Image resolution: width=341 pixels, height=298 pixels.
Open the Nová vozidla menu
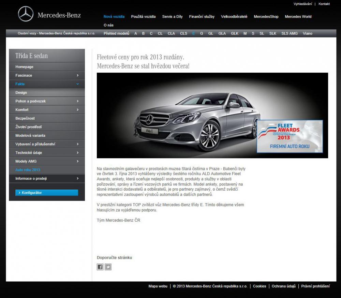point(114,16)
